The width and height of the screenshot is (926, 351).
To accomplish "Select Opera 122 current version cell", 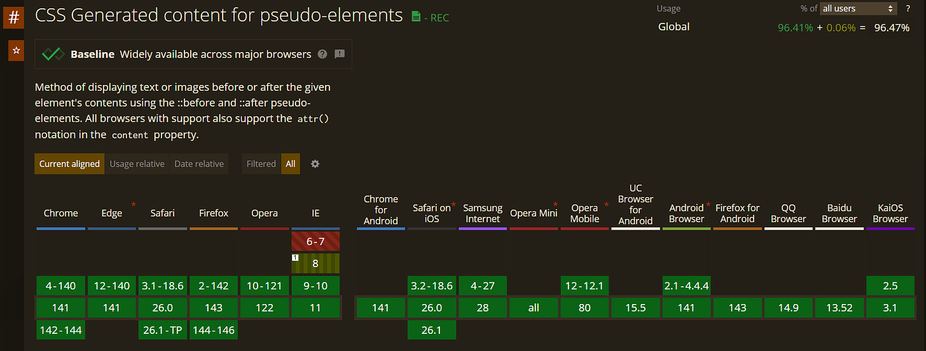I will coord(265,308).
